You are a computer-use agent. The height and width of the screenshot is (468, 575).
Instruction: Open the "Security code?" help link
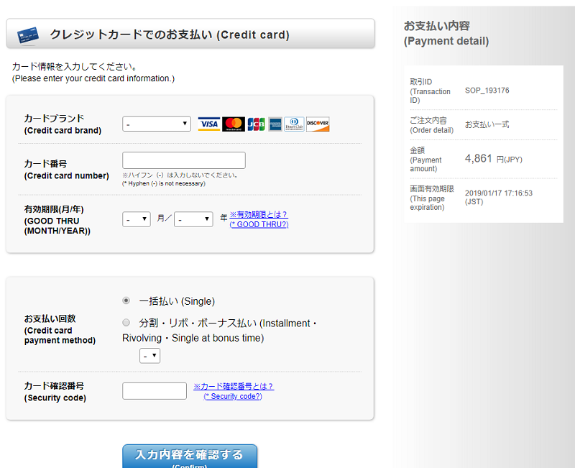pos(233,396)
